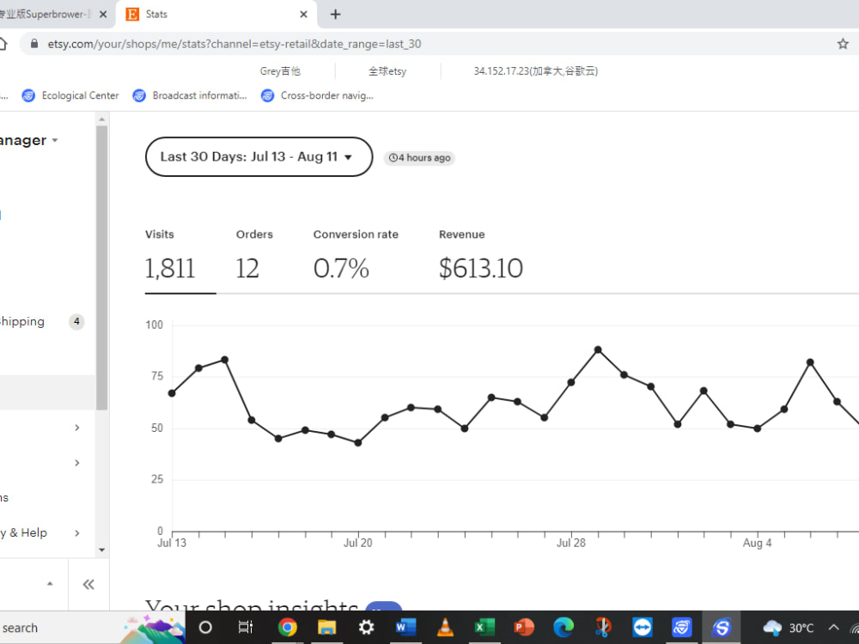Click the home icon in browser toolbar
Viewport: 859px width, 644px height.
pos(3,44)
